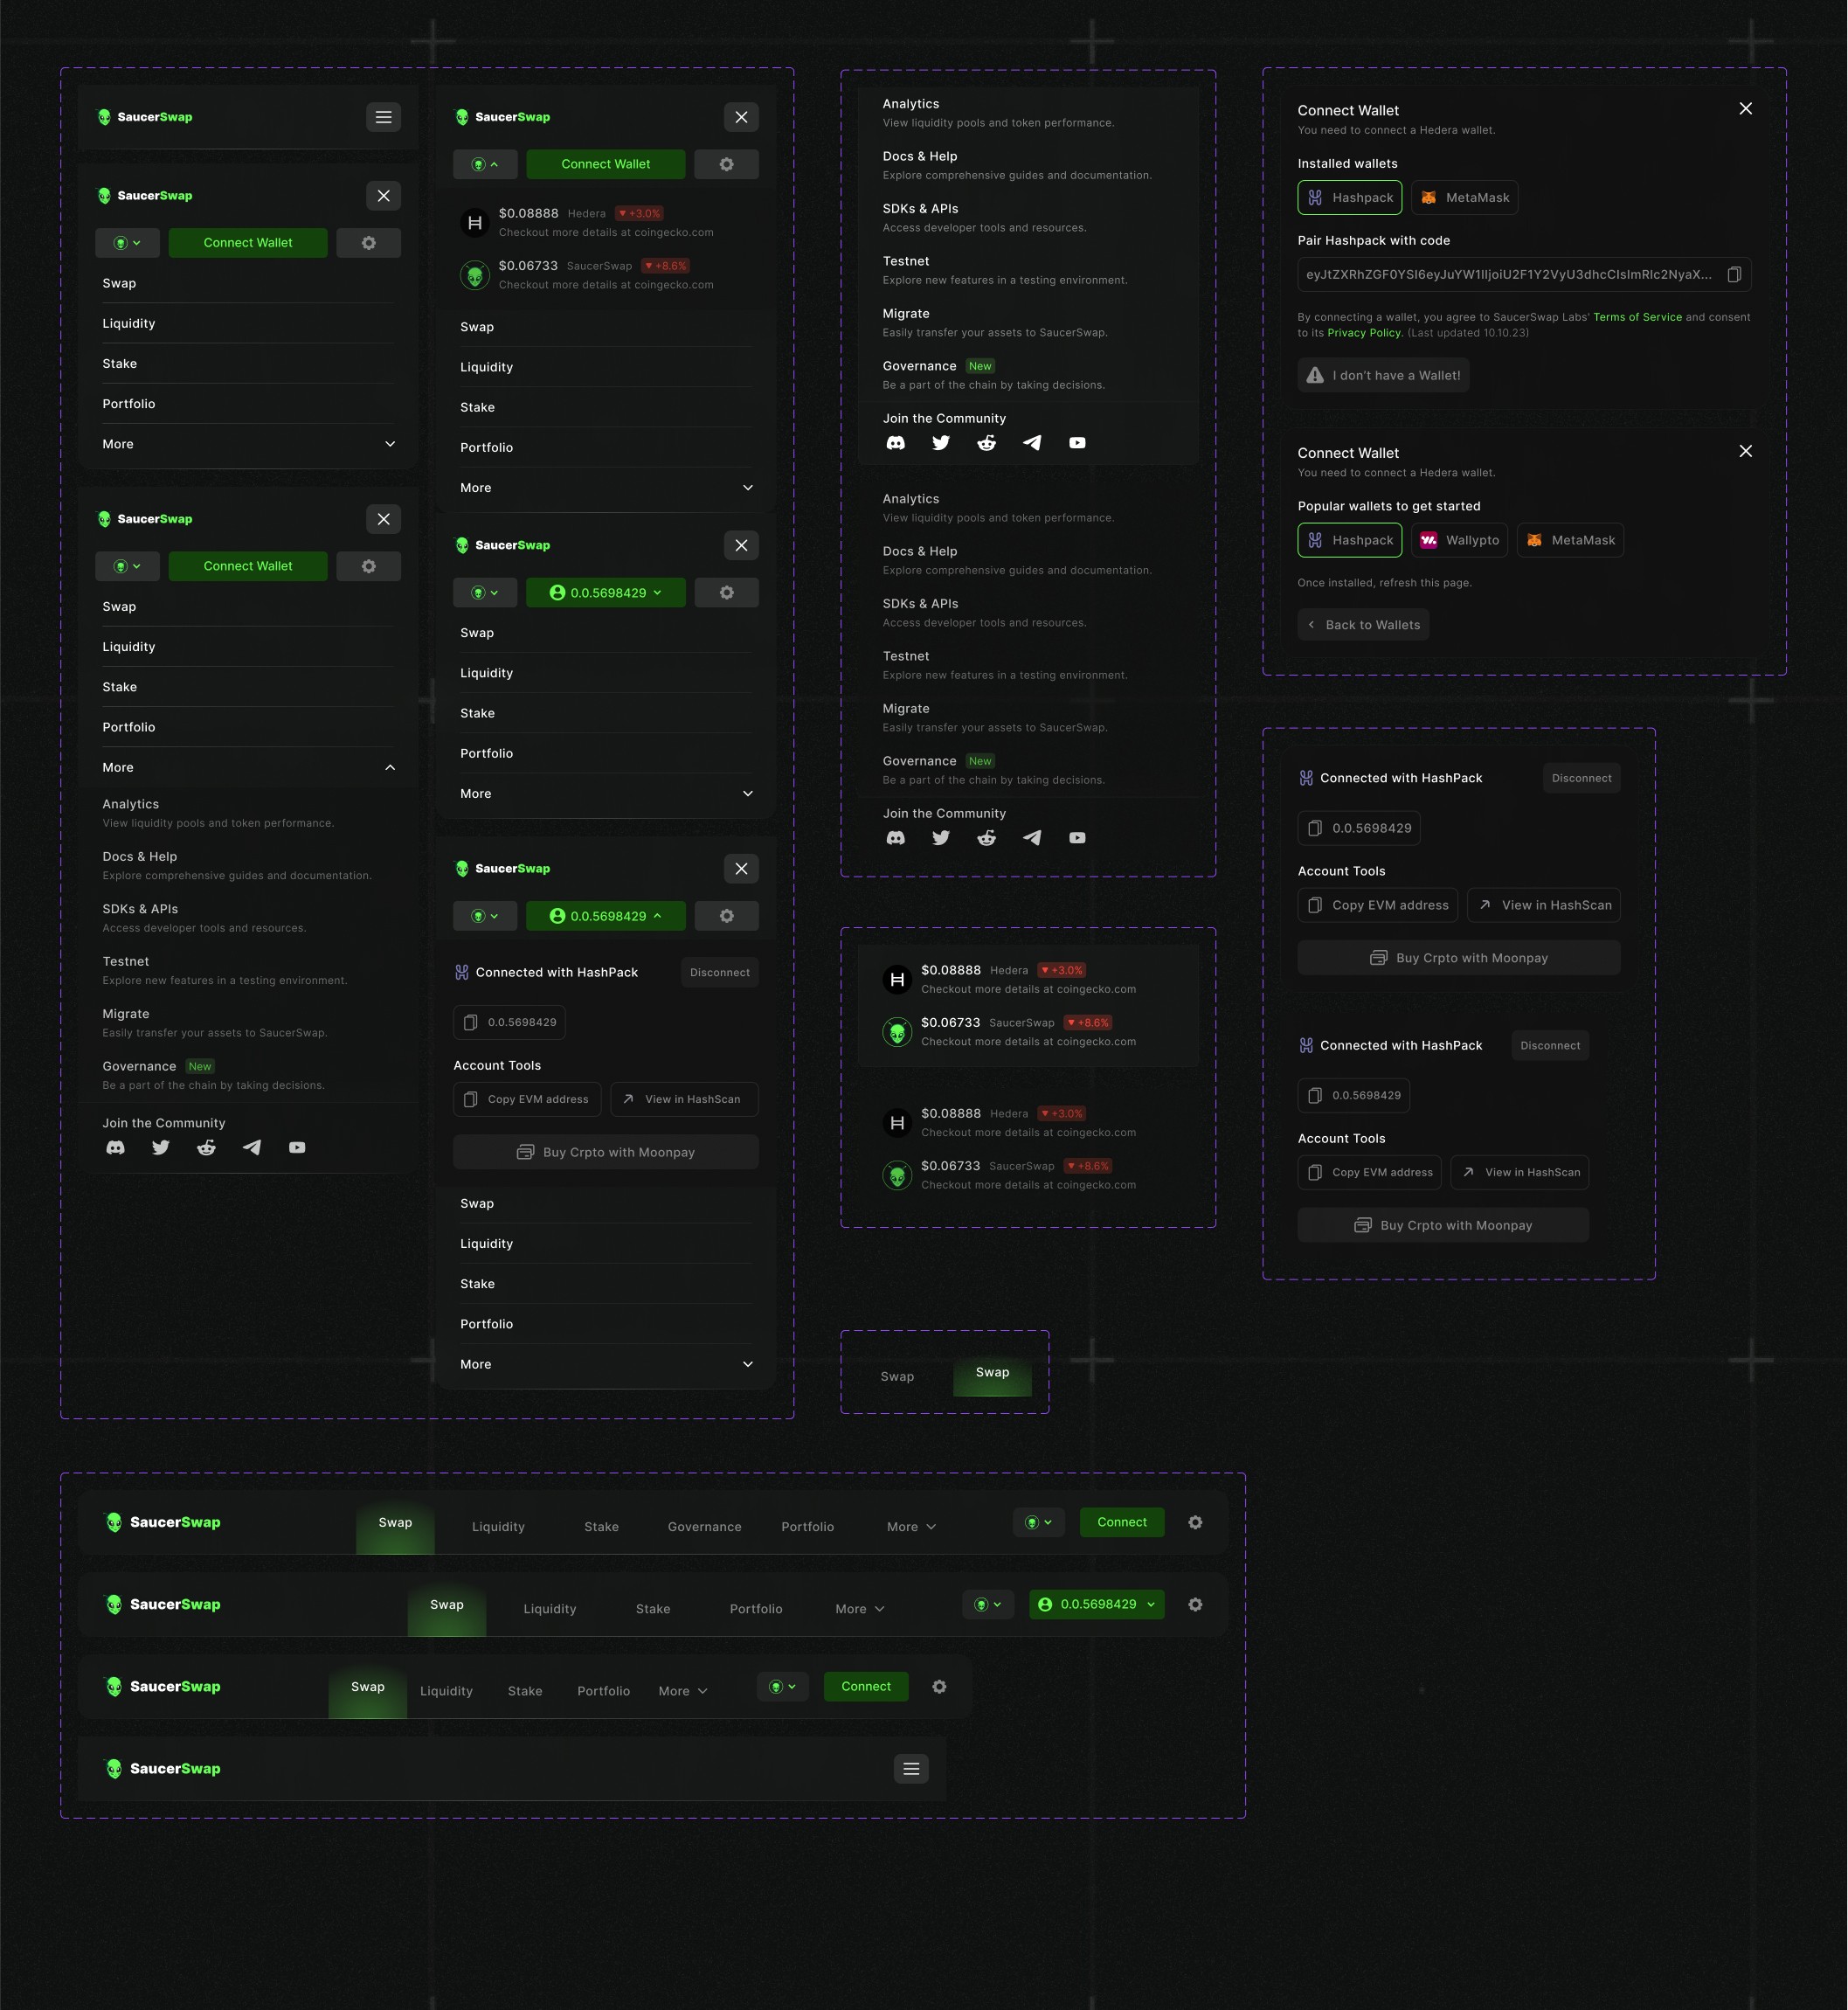Open Discord icon in expanded More mobile menu
Screen dimensions: 1848x2010
click(116, 1148)
